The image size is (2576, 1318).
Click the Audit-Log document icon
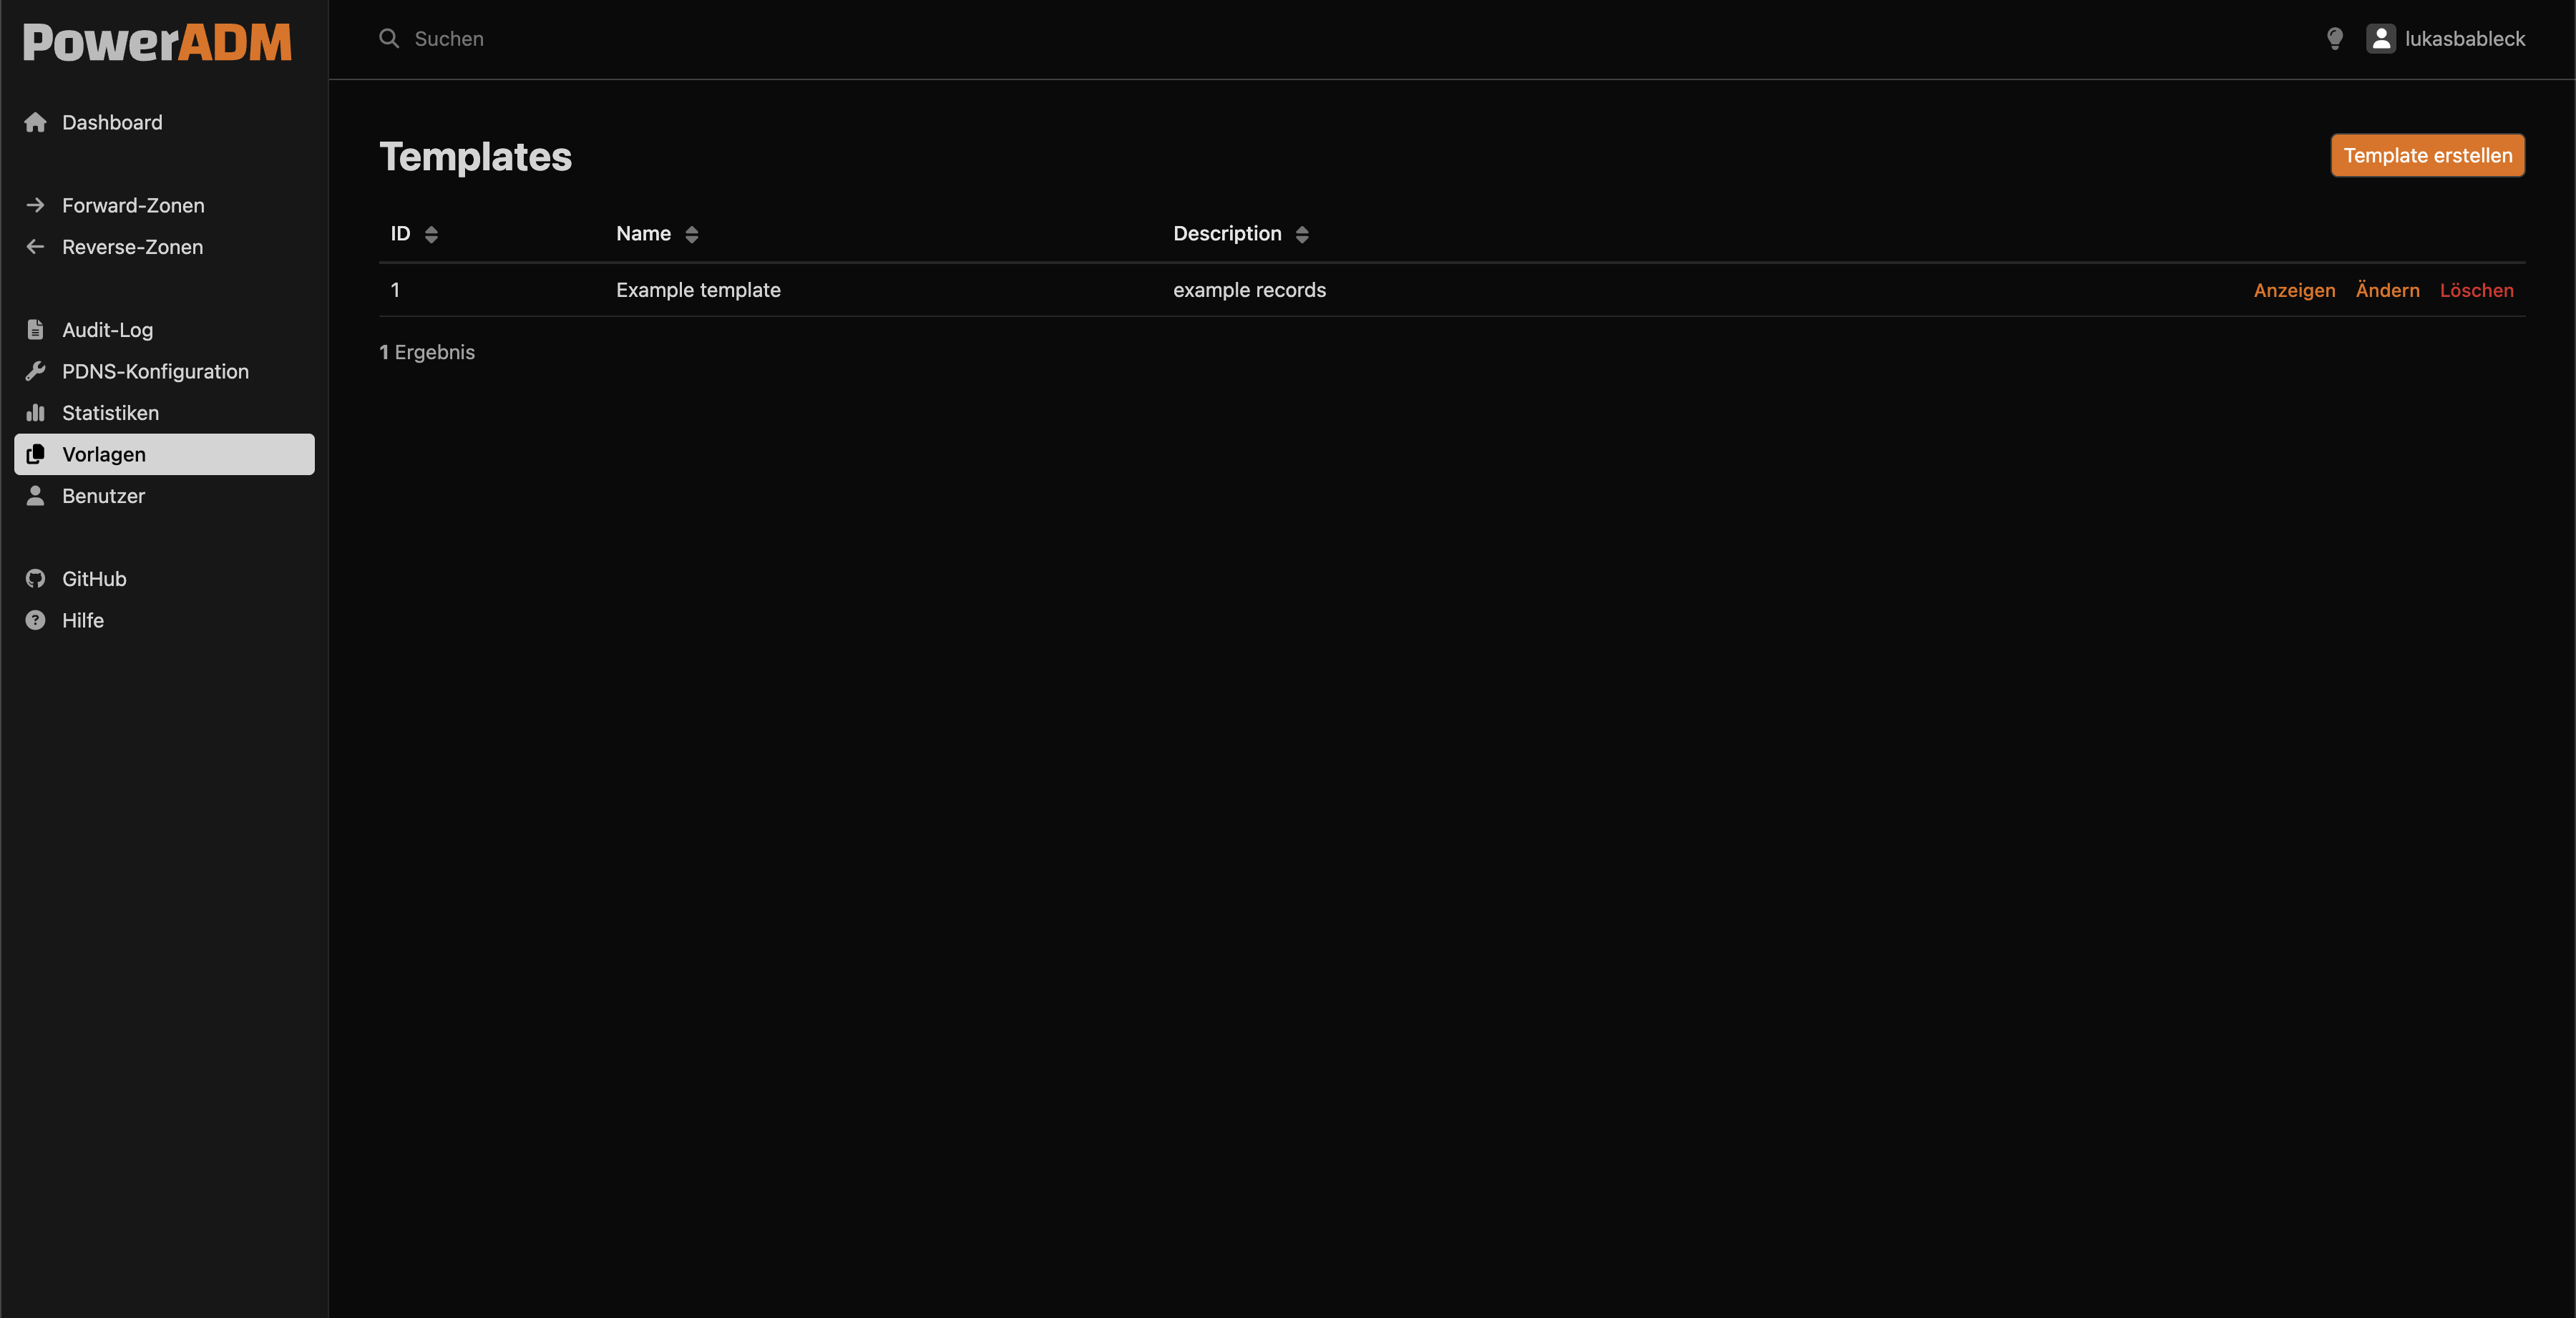[35, 330]
